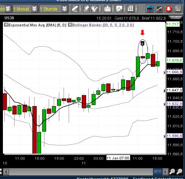The height and width of the screenshot is (179, 185).
Task: Click the blue scrollbar thumb
Action: coord(158,172)
